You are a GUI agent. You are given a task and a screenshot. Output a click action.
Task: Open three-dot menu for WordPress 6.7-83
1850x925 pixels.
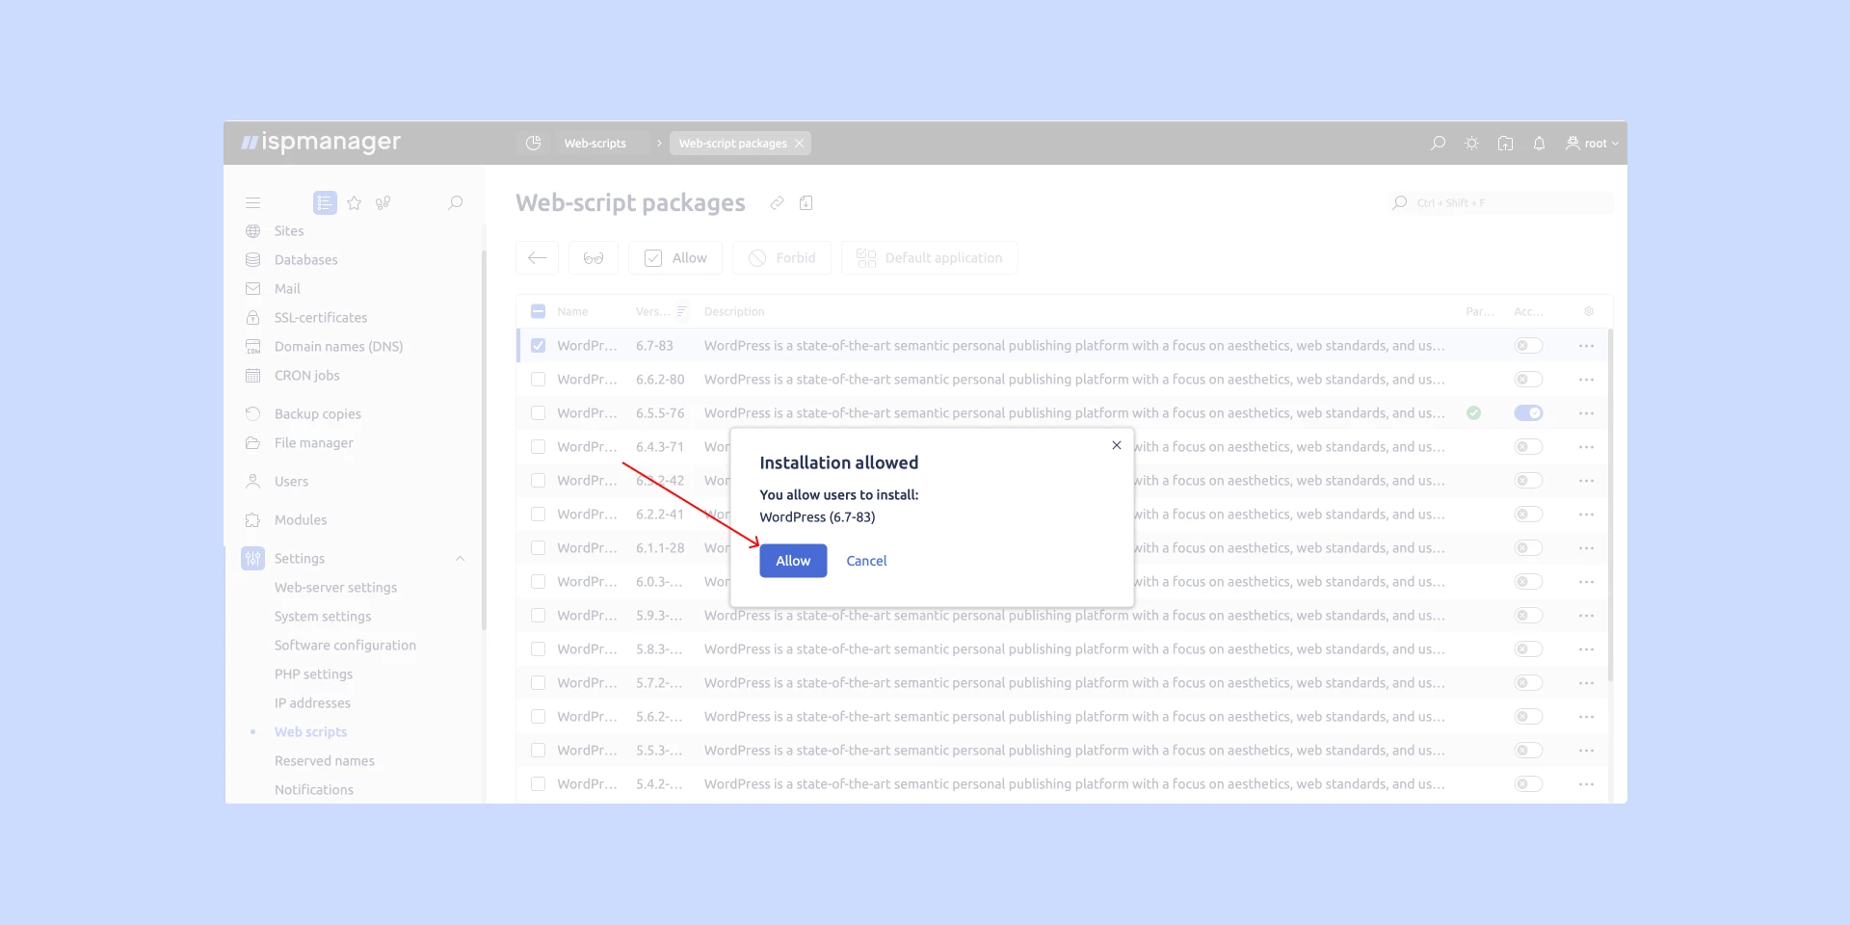click(1586, 346)
